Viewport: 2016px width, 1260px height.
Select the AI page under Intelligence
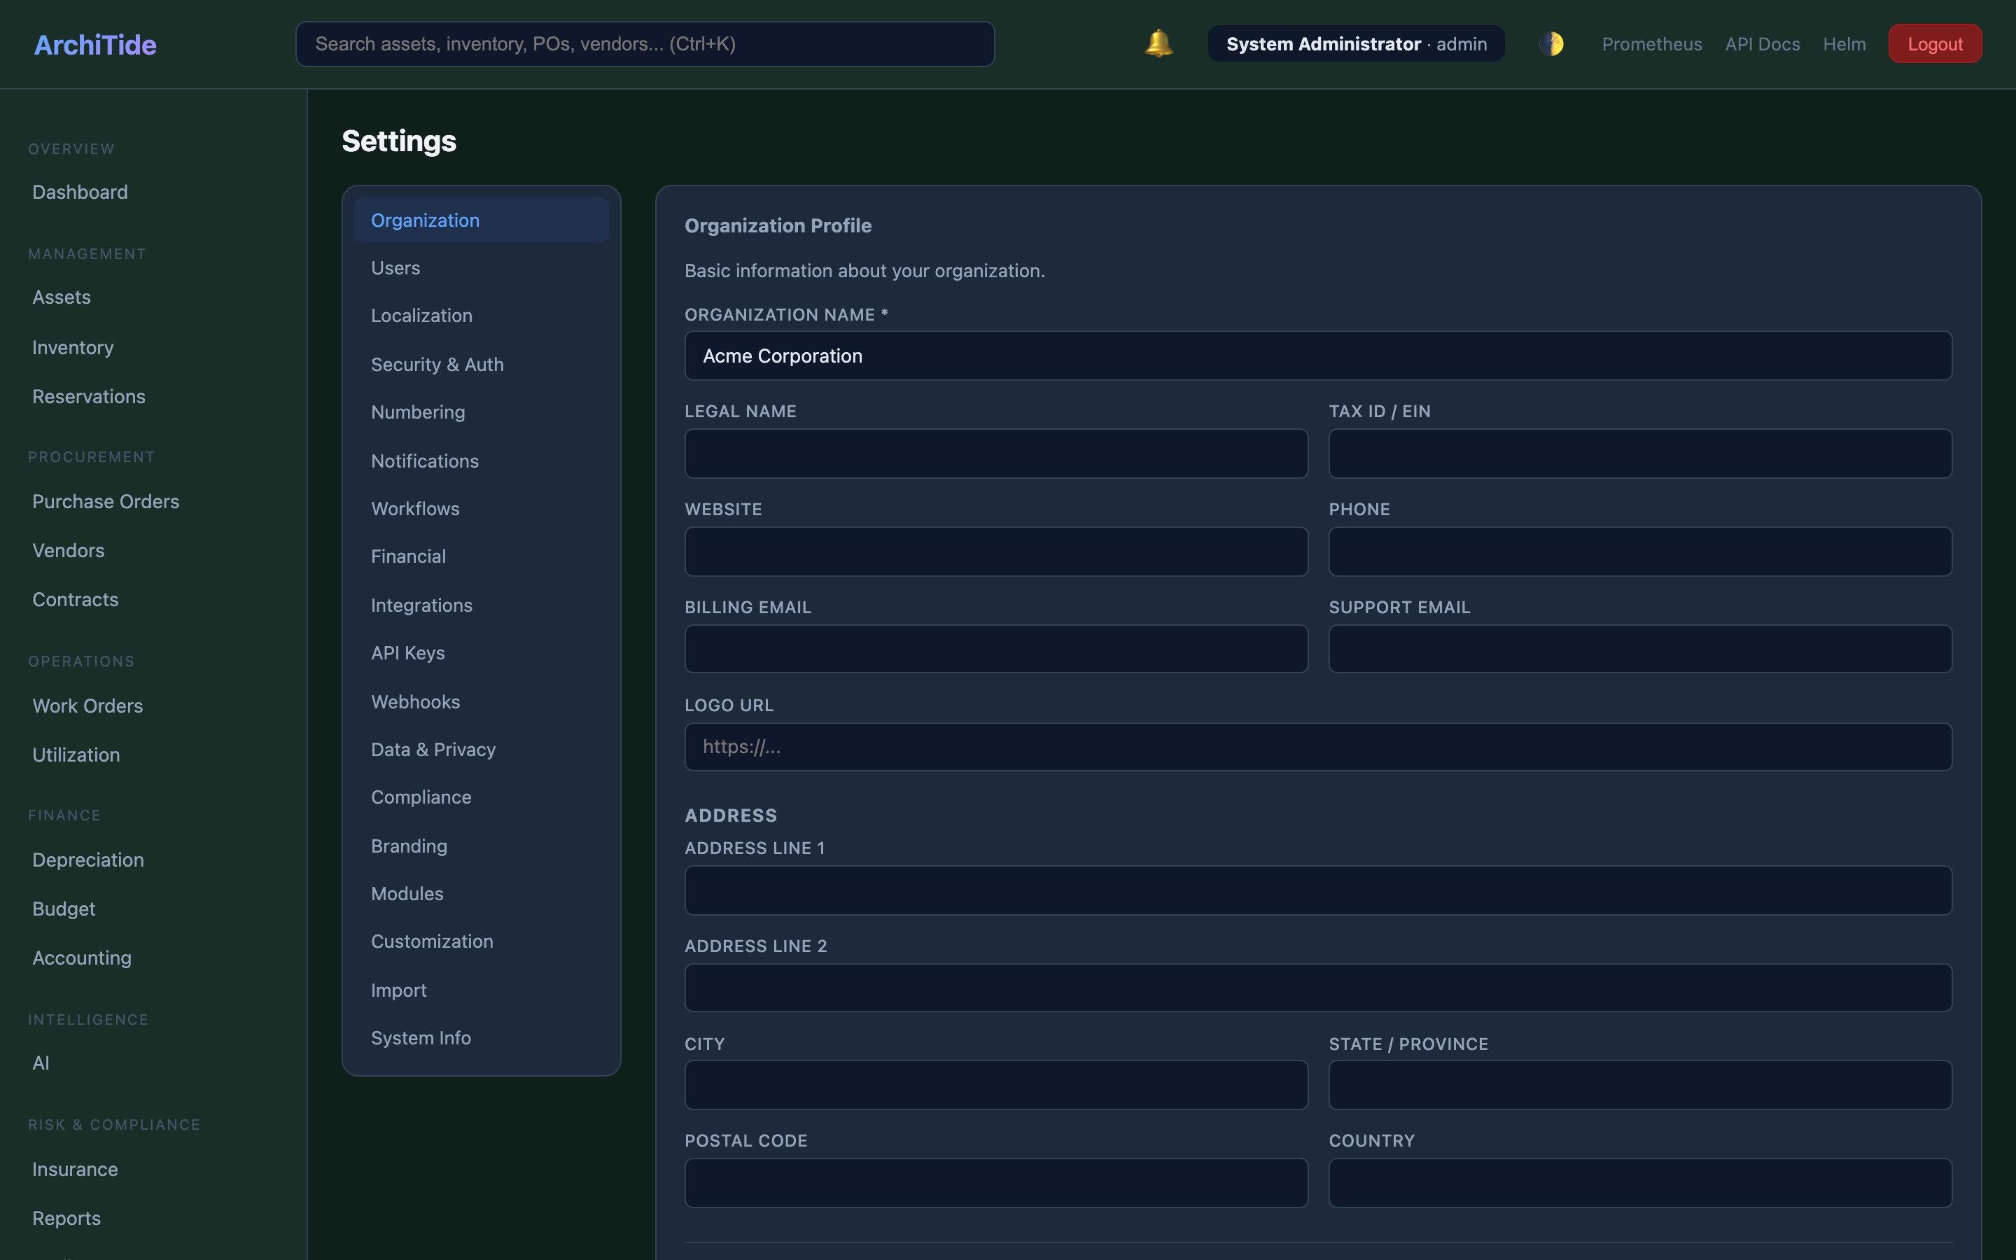40,1063
